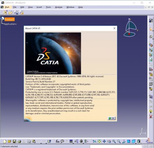Expand the padlock tool flyout arrow
Viewport: 154px width, 148px height.
(83, 143)
